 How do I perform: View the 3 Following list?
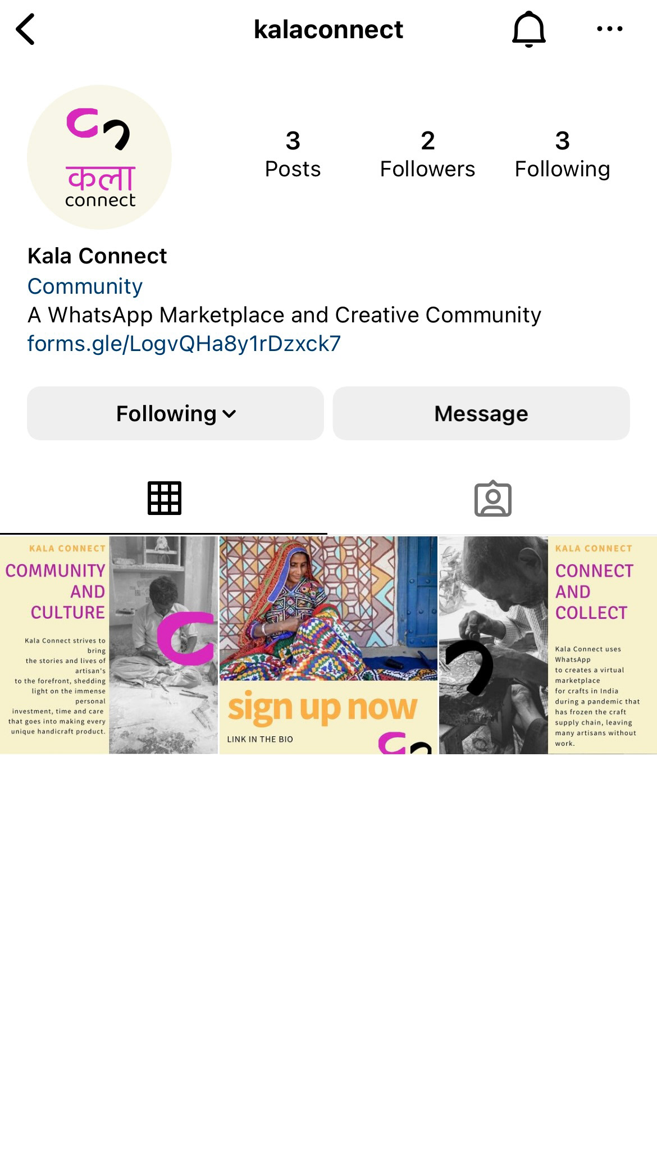pos(562,154)
